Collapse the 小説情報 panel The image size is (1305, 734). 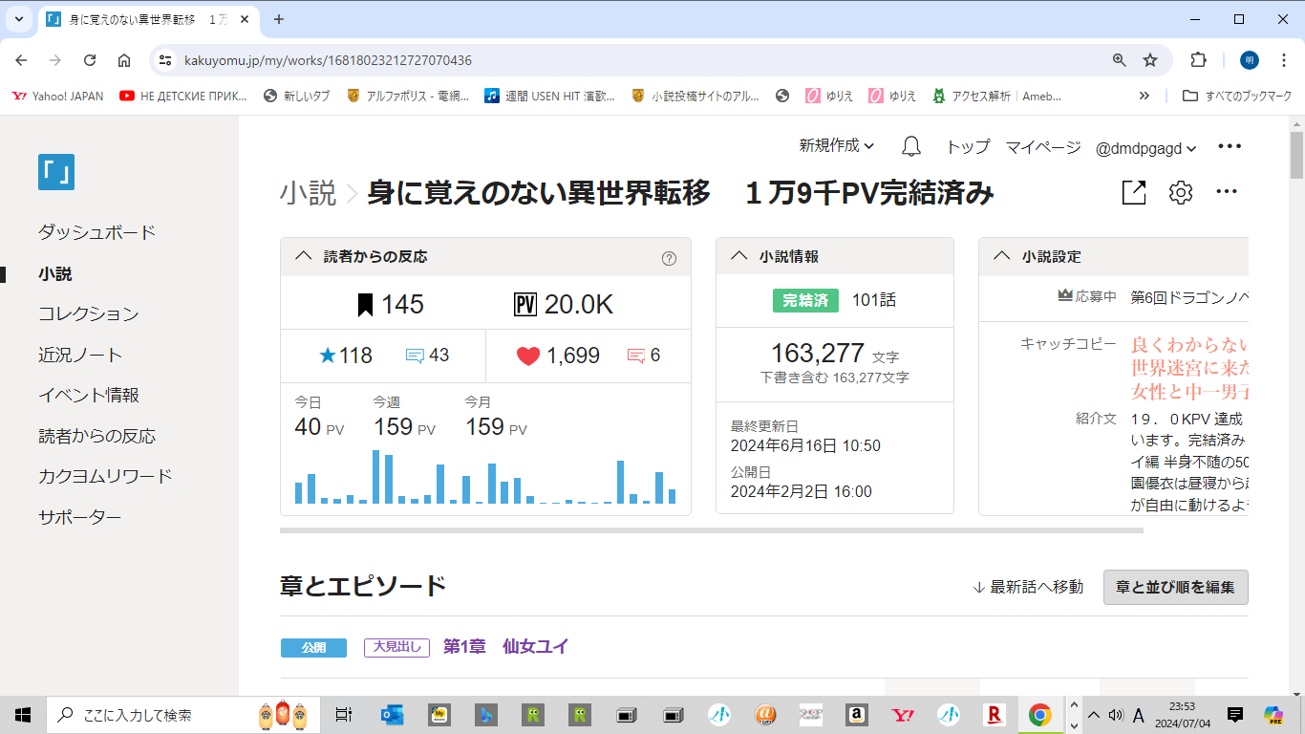738,256
